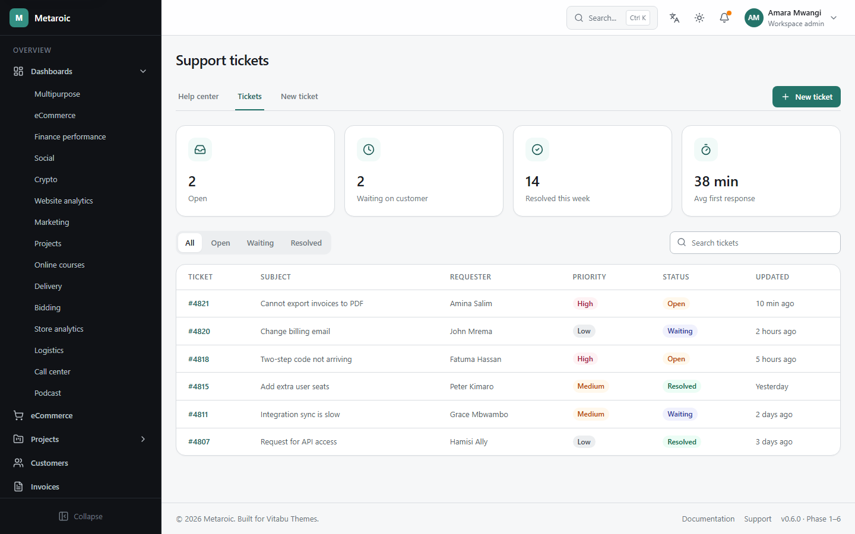Click the Customers people icon in sidebar

pyautogui.click(x=18, y=463)
